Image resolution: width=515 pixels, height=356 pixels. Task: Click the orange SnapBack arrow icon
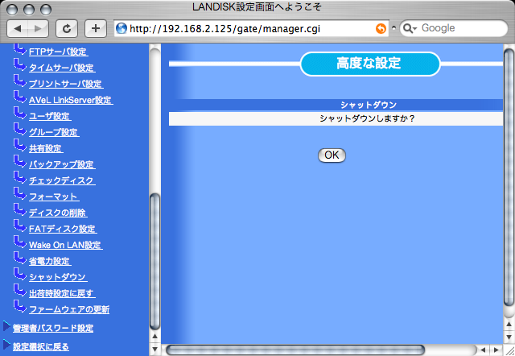click(x=381, y=29)
